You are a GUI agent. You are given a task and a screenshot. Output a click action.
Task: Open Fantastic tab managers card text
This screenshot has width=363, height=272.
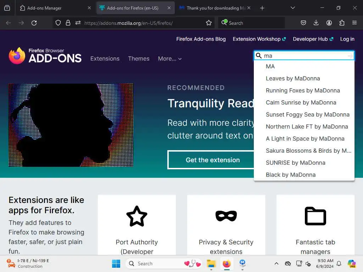(315, 247)
